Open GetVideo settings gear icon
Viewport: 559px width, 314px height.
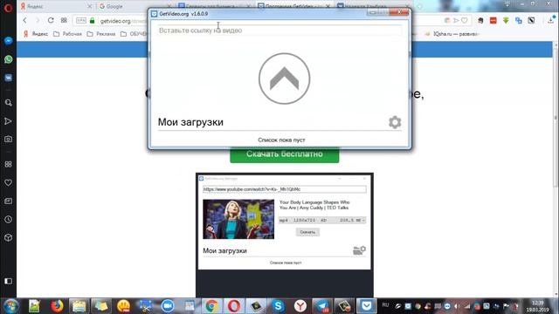coord(395,122)
